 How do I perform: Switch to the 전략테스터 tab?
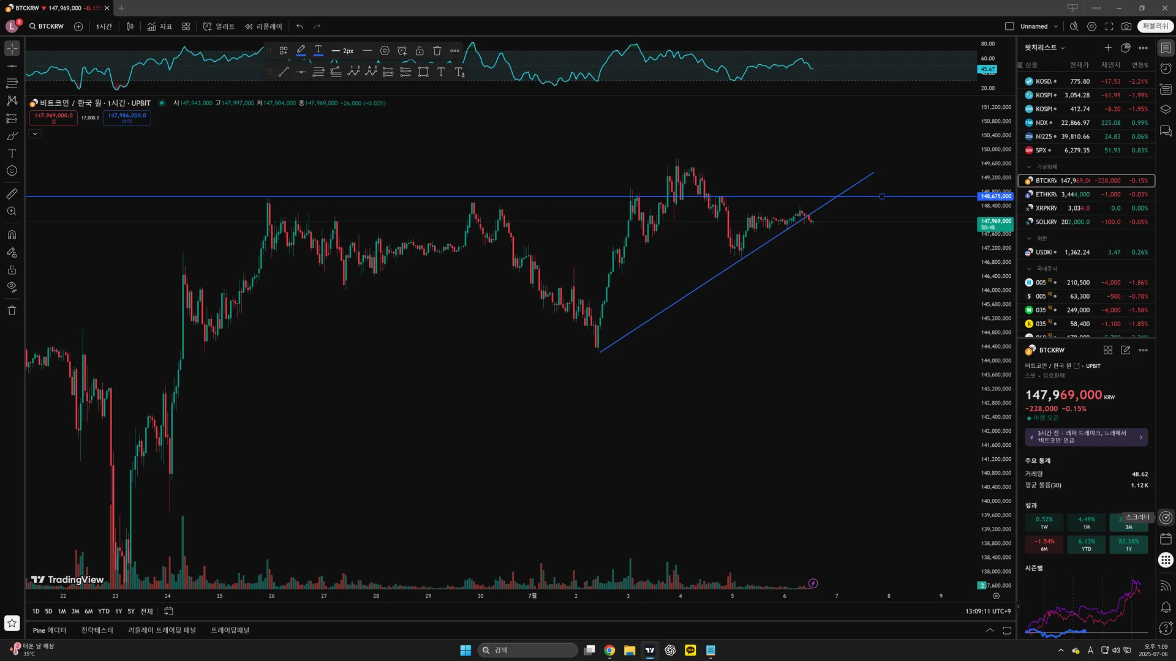97,630
